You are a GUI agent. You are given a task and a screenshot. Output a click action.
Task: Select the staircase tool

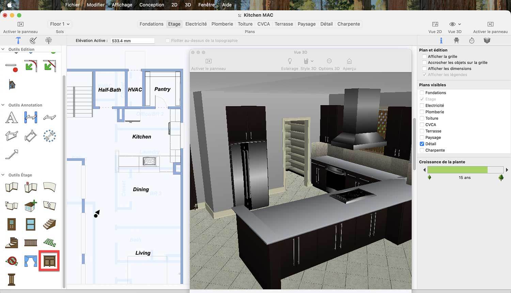49,224
